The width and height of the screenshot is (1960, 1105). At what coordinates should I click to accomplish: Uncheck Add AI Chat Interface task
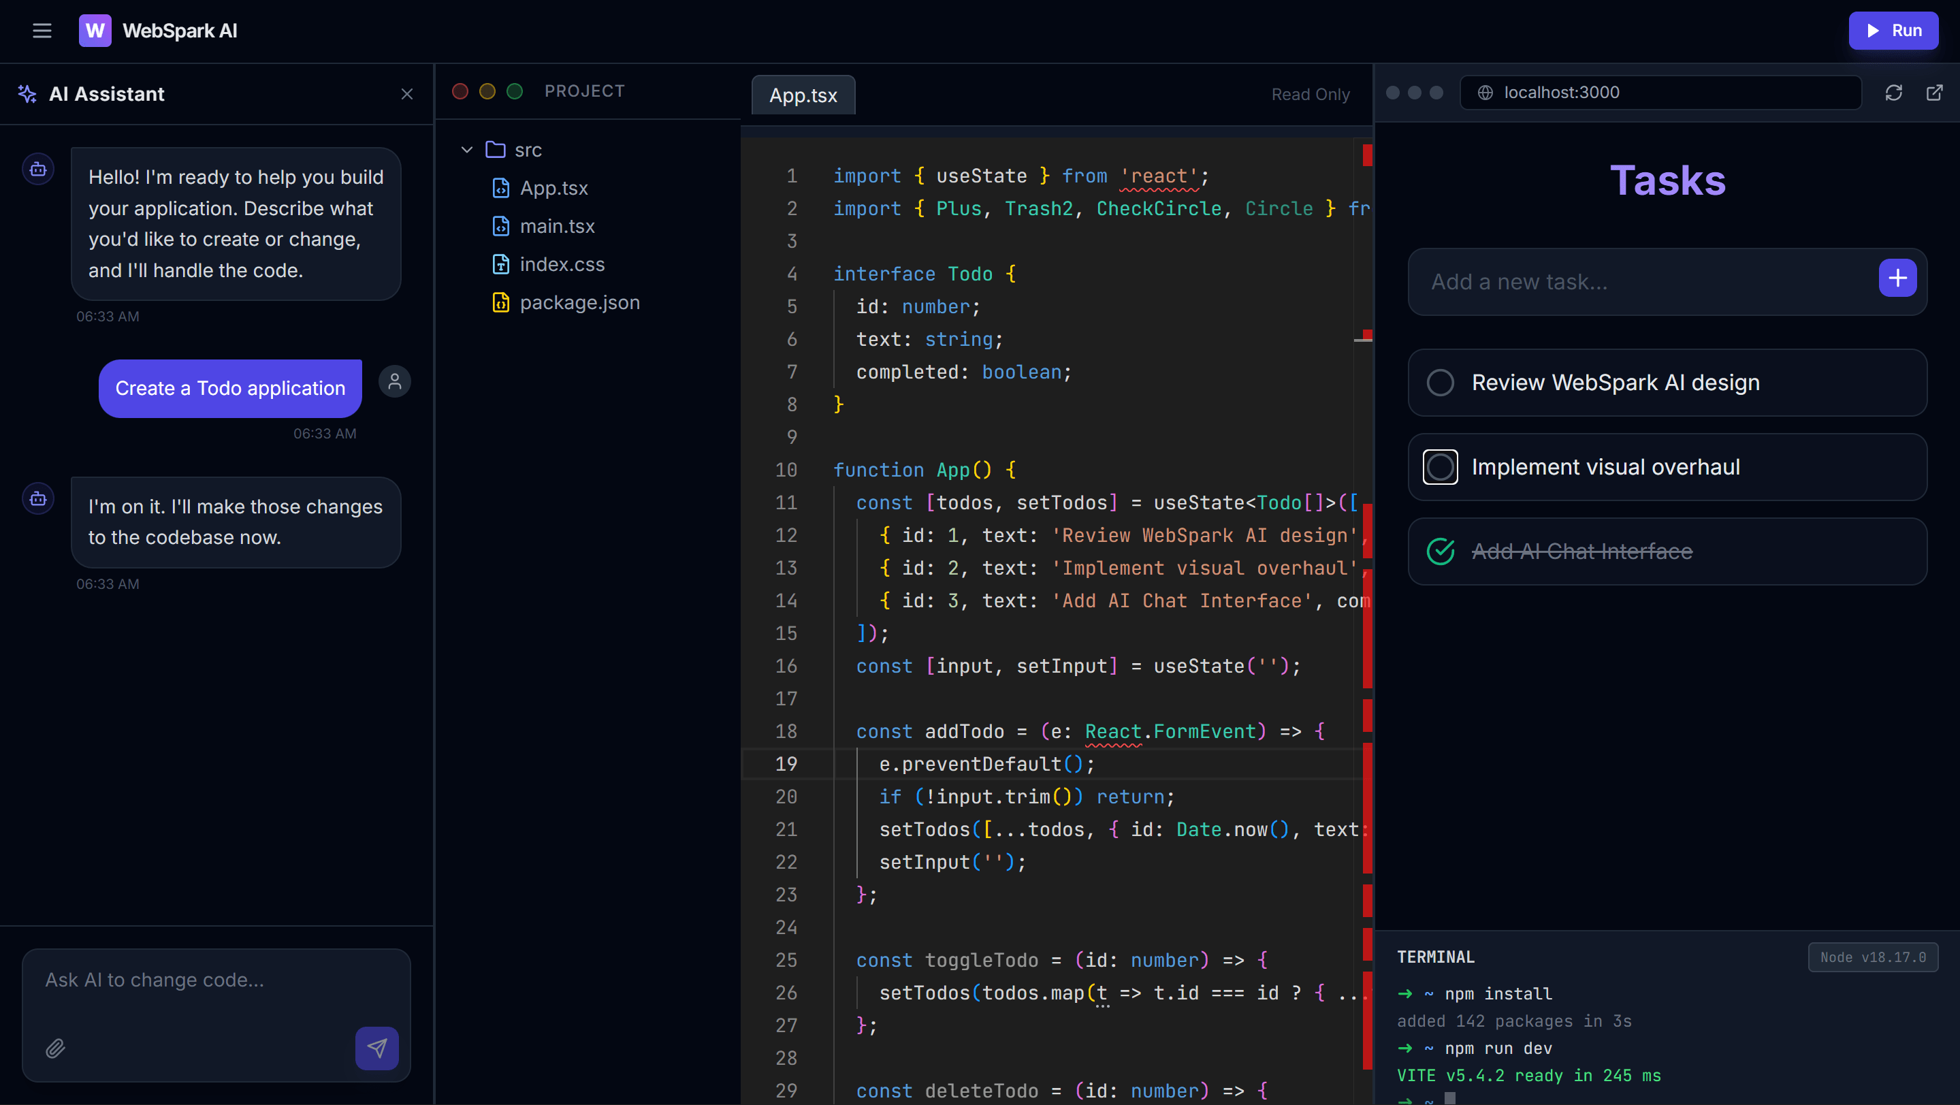[1441, 551]
